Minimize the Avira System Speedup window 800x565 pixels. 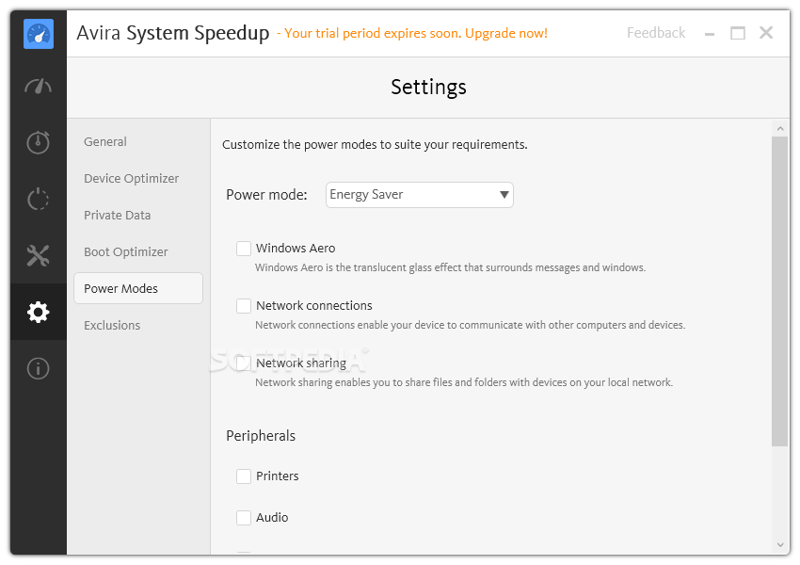click(710, 34)
